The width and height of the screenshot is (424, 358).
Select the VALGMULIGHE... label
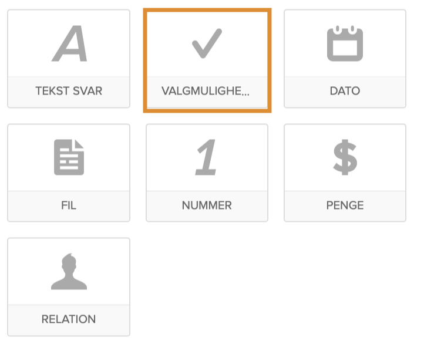coord(206,92)
